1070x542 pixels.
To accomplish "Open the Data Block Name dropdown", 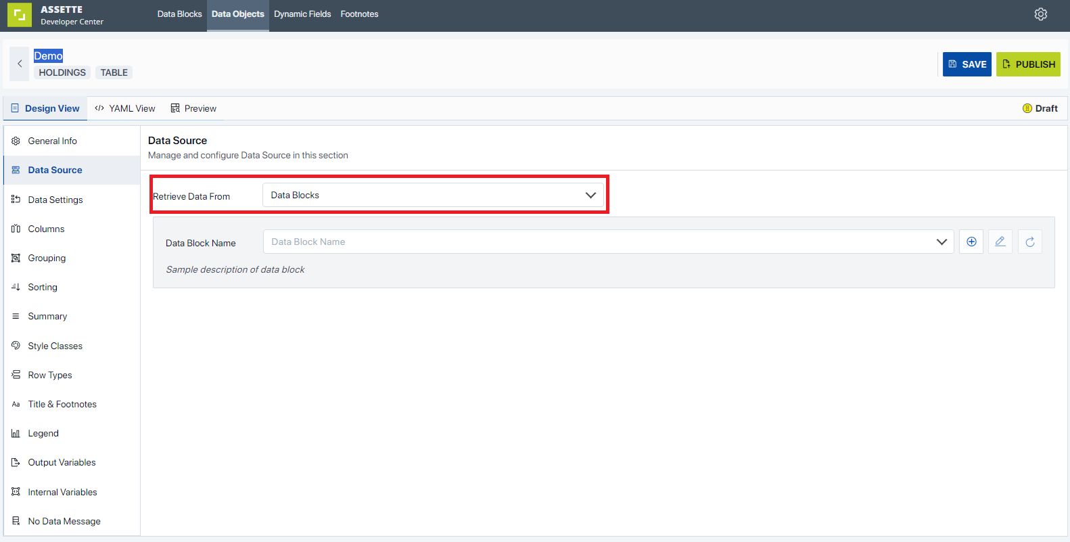I will (608, 242).
